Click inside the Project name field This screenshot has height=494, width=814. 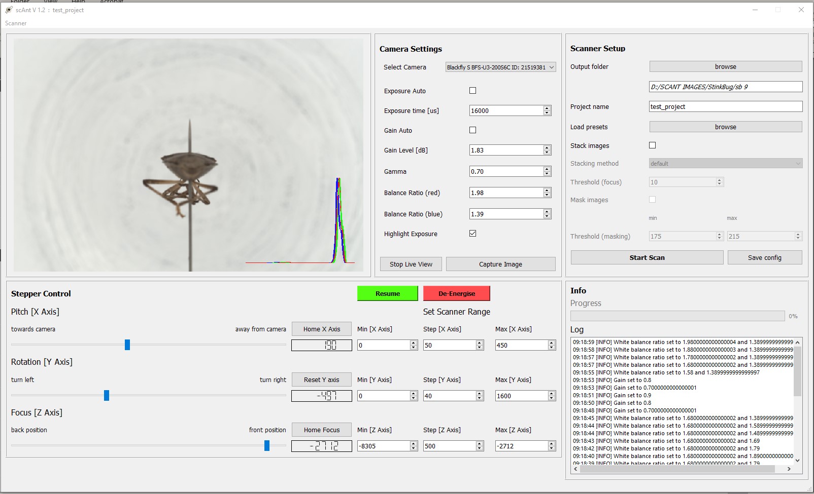coord(725,106)
